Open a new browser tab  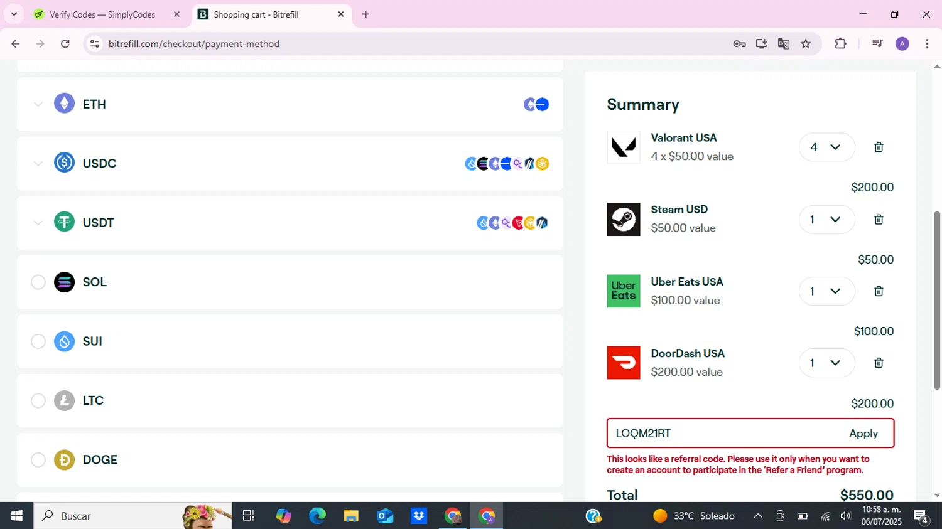pyautogui.click(x=366, y=14)
